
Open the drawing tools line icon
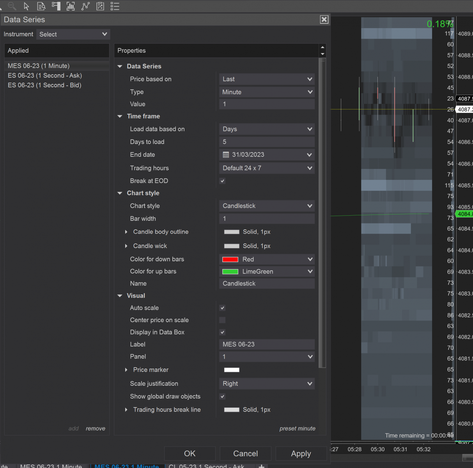tap(85, 6)
